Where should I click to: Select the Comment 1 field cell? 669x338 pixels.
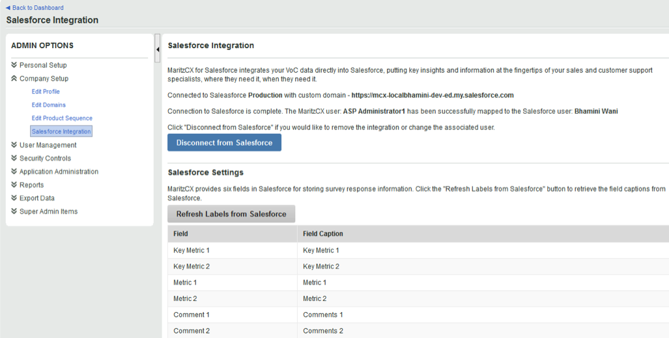pos(233,315)
